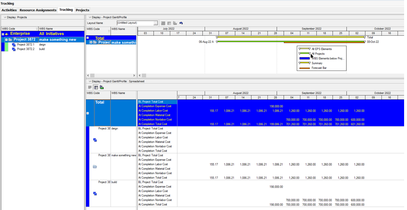
Task: Click the blue undo arrow icon in Gantt toolbar
Action: (x=181, y=23)
